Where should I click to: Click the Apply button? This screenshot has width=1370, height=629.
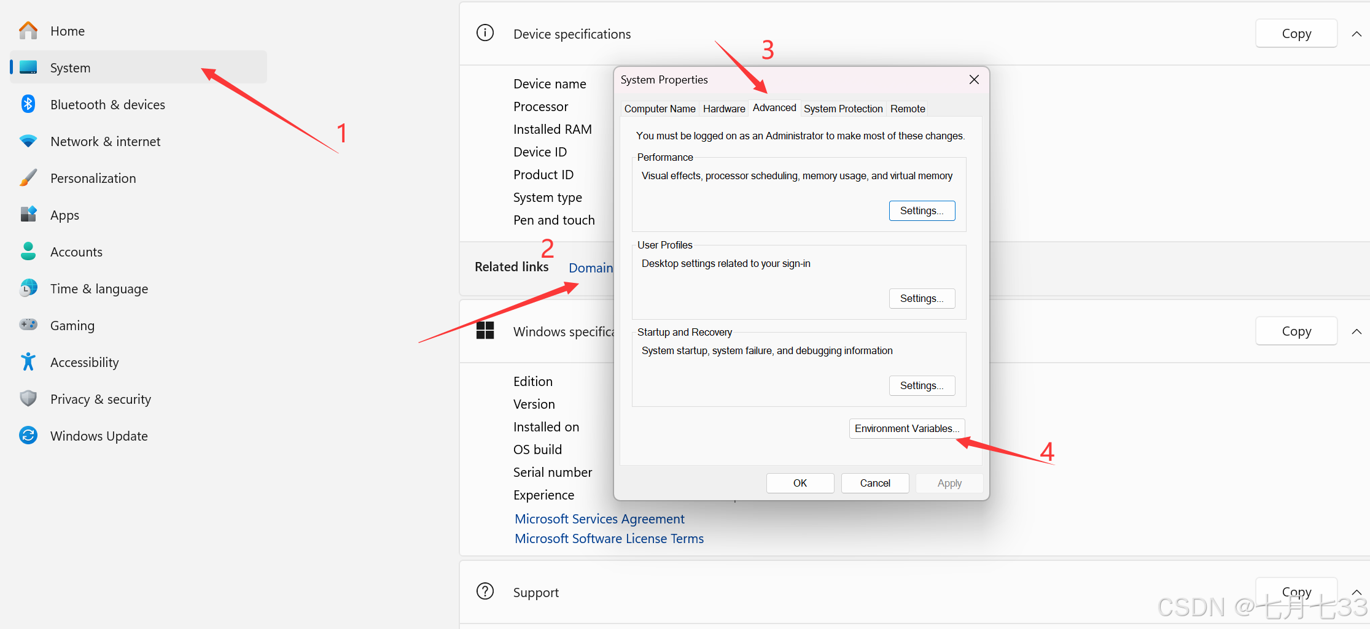tap(949, 483)
